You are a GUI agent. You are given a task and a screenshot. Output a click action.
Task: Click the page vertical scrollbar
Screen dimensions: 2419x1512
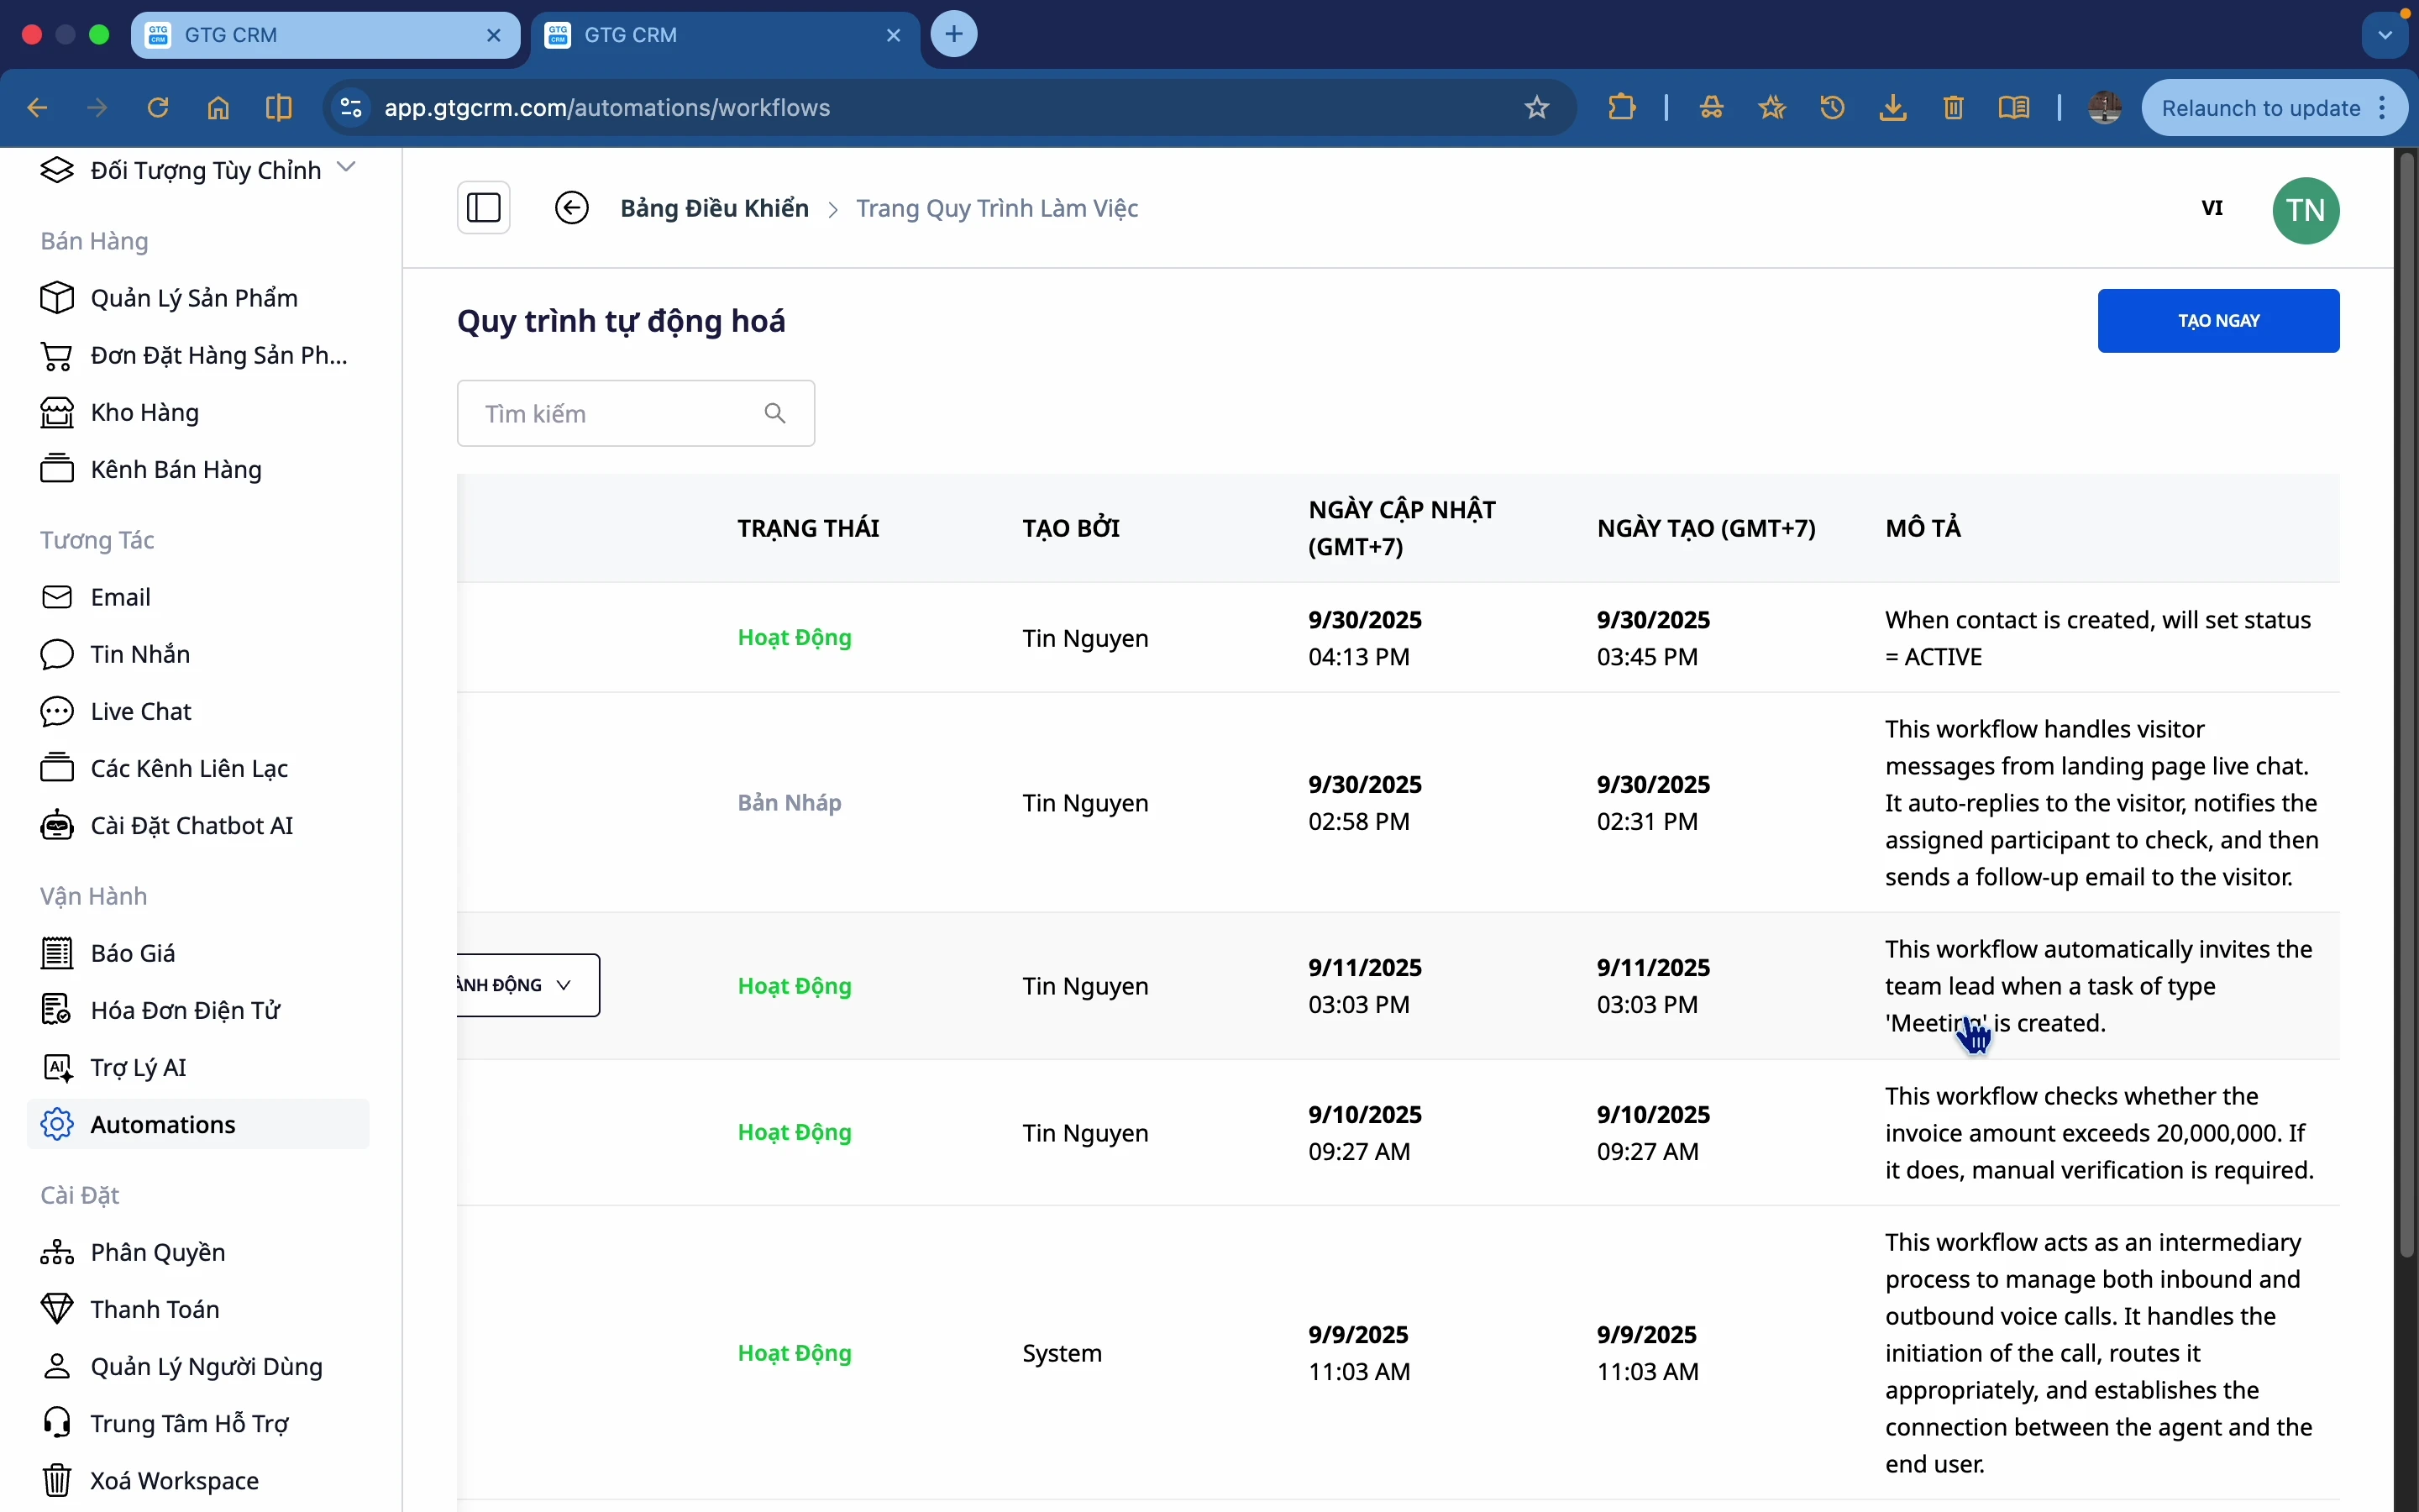(x=2407, y=700)
